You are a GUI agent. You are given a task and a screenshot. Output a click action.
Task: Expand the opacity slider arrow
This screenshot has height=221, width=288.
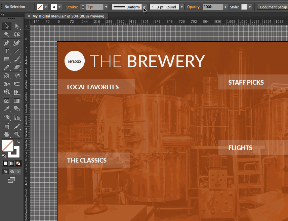coord(225,7)
